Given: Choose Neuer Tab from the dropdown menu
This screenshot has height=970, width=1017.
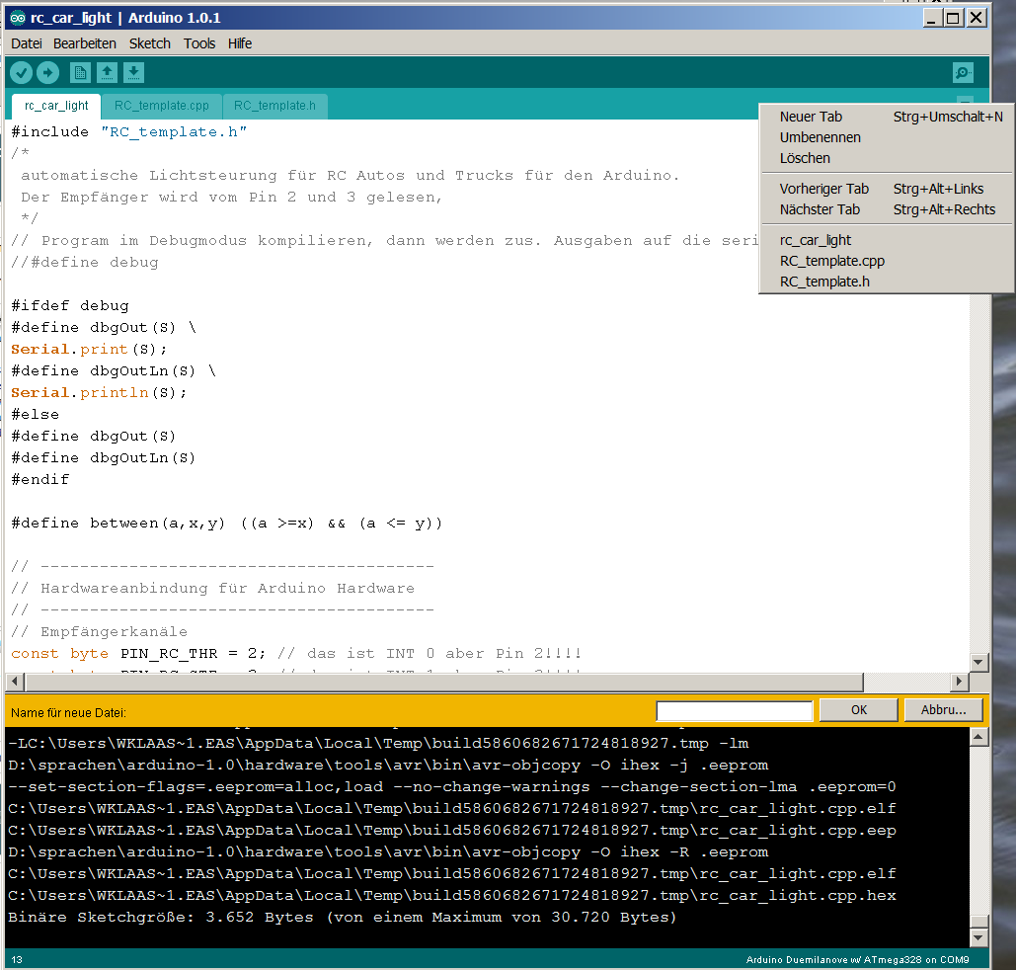Looking at the screenshot, I should tap(811, 117).
